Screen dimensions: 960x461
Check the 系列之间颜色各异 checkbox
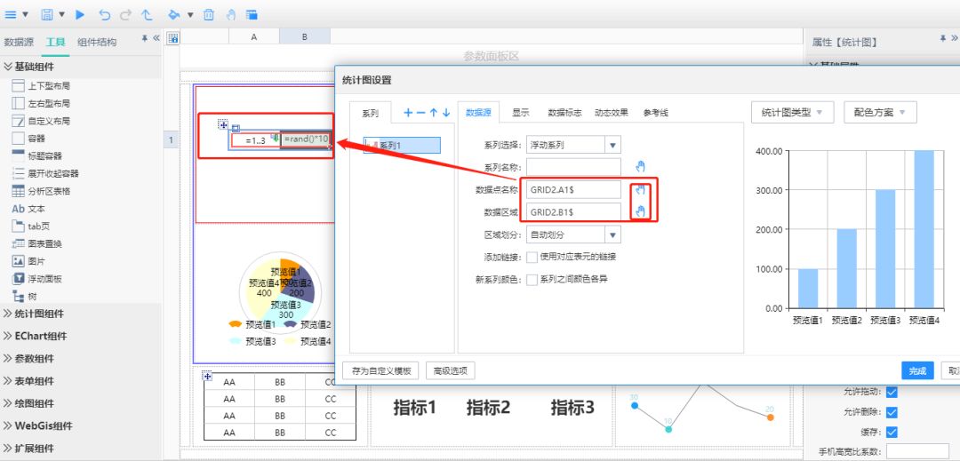(532, 279)
